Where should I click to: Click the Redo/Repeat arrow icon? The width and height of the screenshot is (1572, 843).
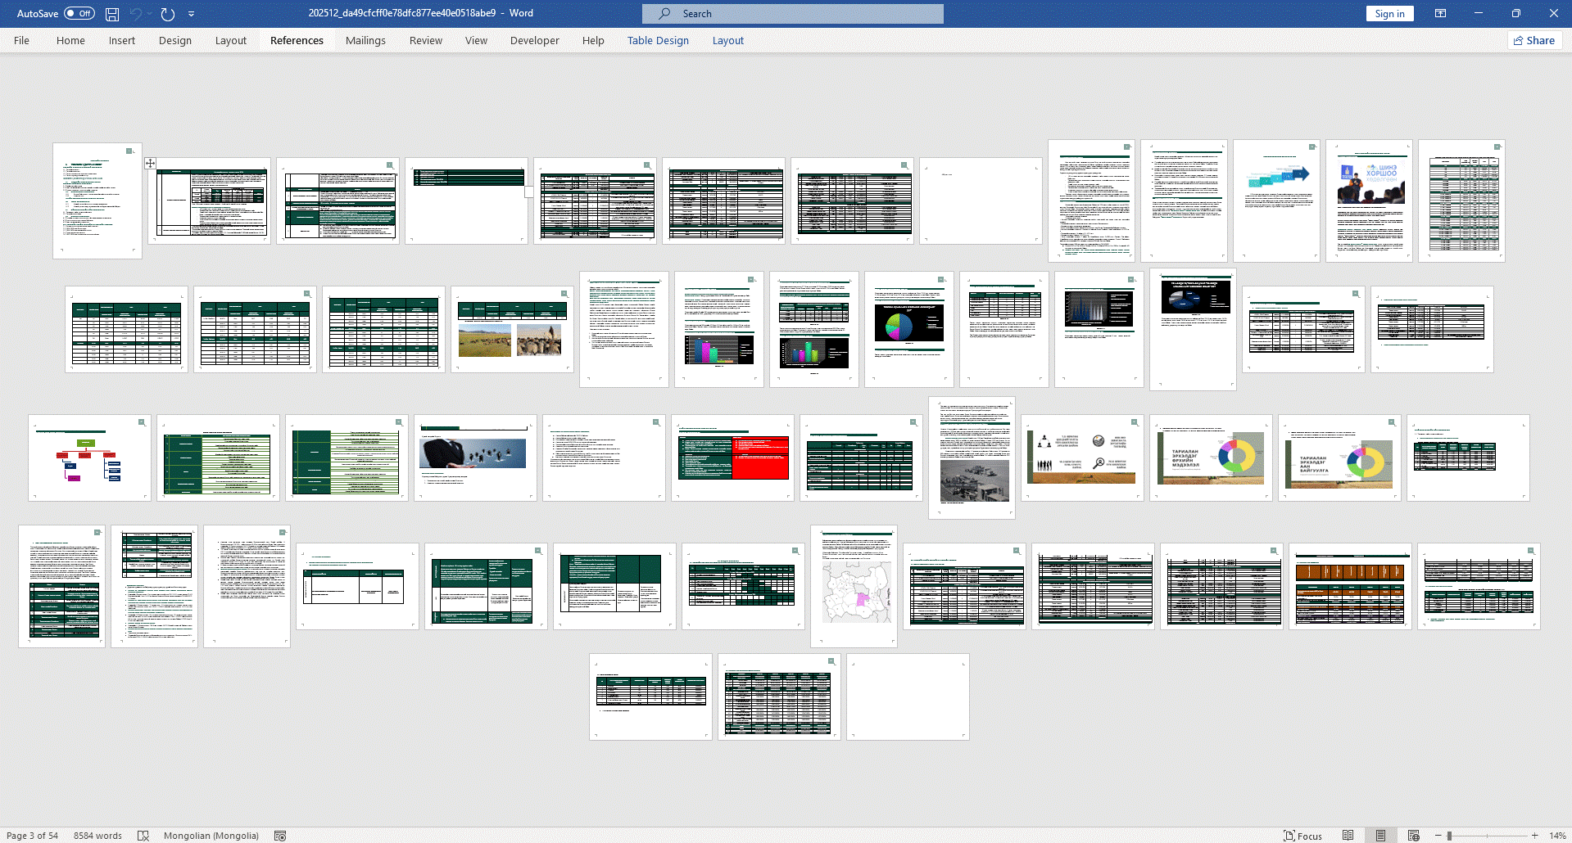pos(168,14)
